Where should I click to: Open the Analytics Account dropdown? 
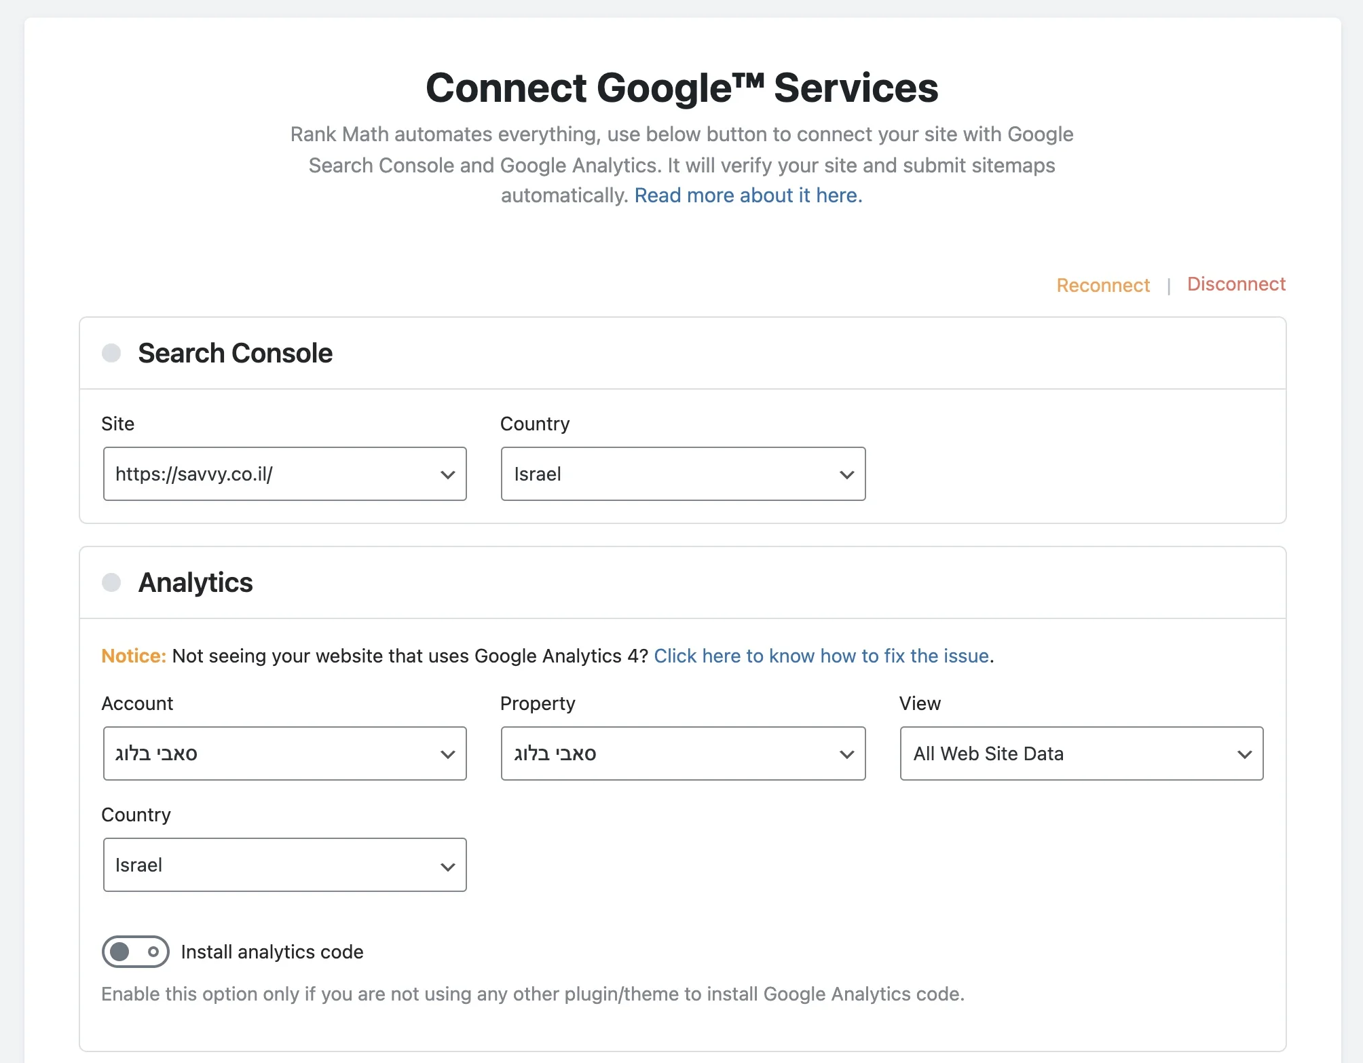tap(284, 753)
